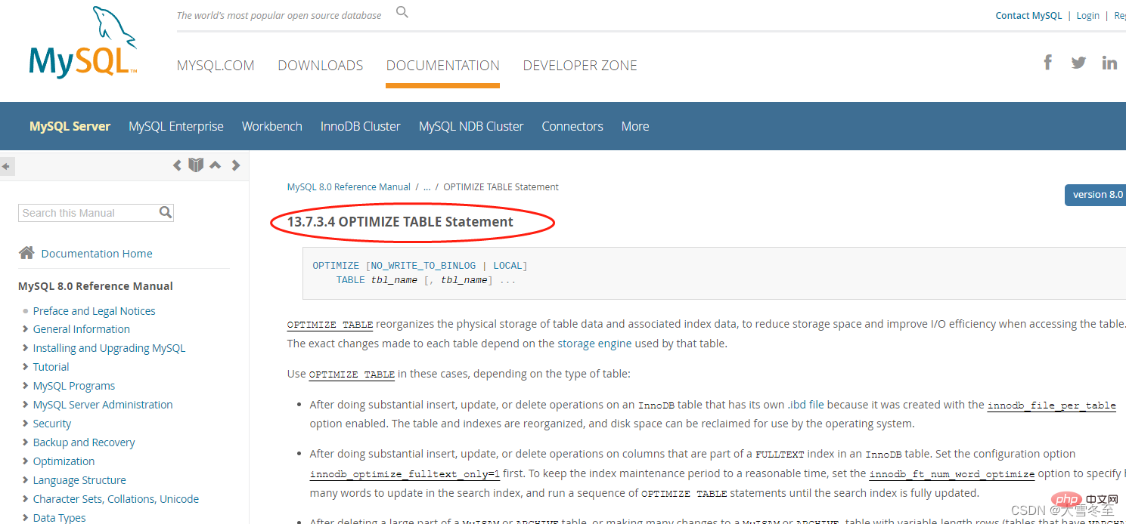Open the version 8.0 selector button
Viewport: 1126px width, 524px height.
pos(1096,195)
